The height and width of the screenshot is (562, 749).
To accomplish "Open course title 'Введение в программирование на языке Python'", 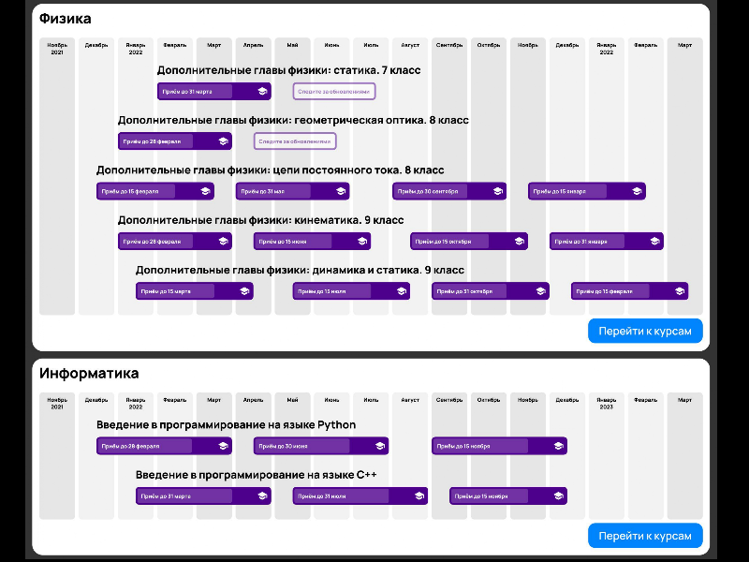I will 226,425.
